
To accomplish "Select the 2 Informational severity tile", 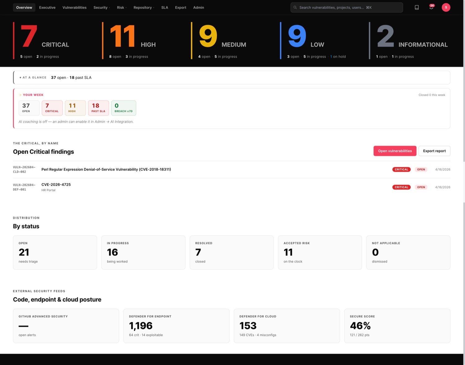I will click(409, 41).
